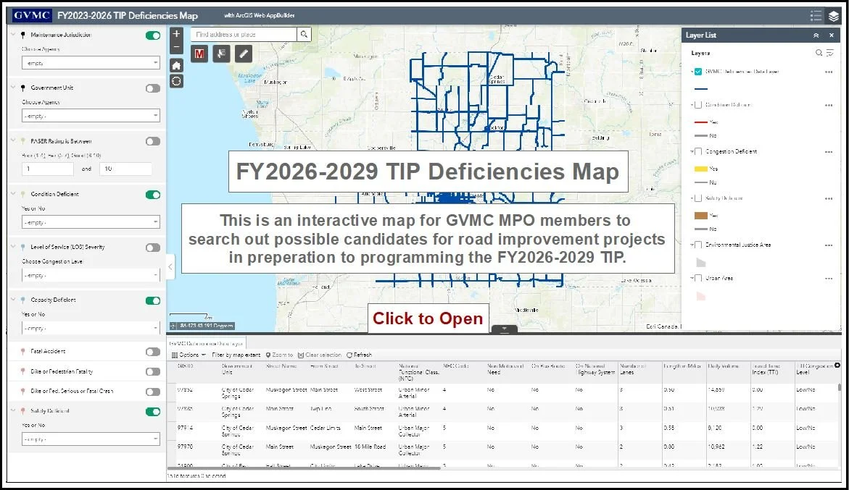The height and width of the screenshot is (490, 849).
Task: Turn off Capacity Deficient filter toggle
Action: point(153,300)
